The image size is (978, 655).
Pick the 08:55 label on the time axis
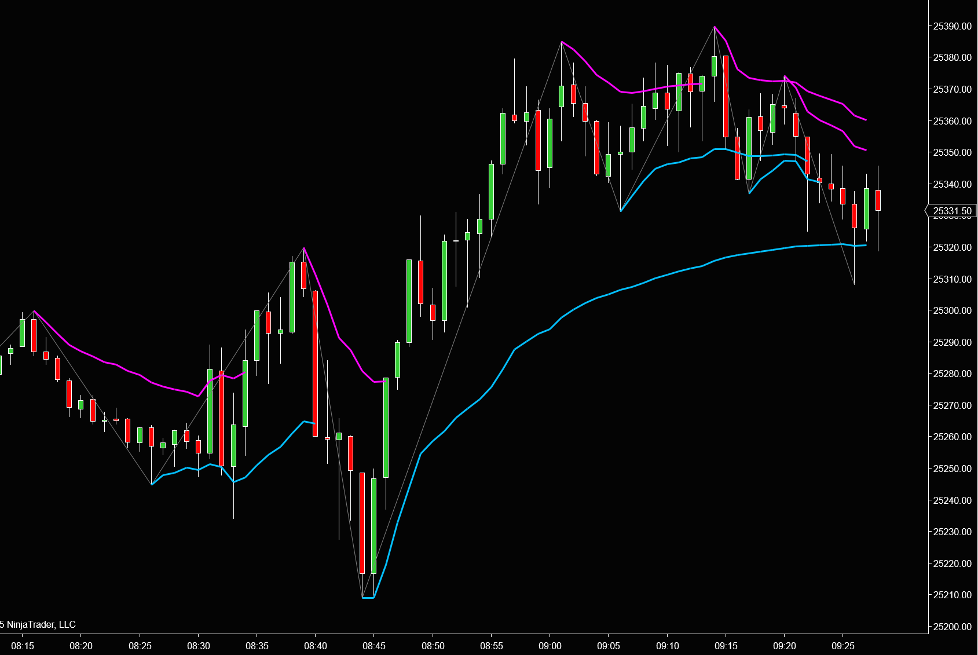pos(492,646)
